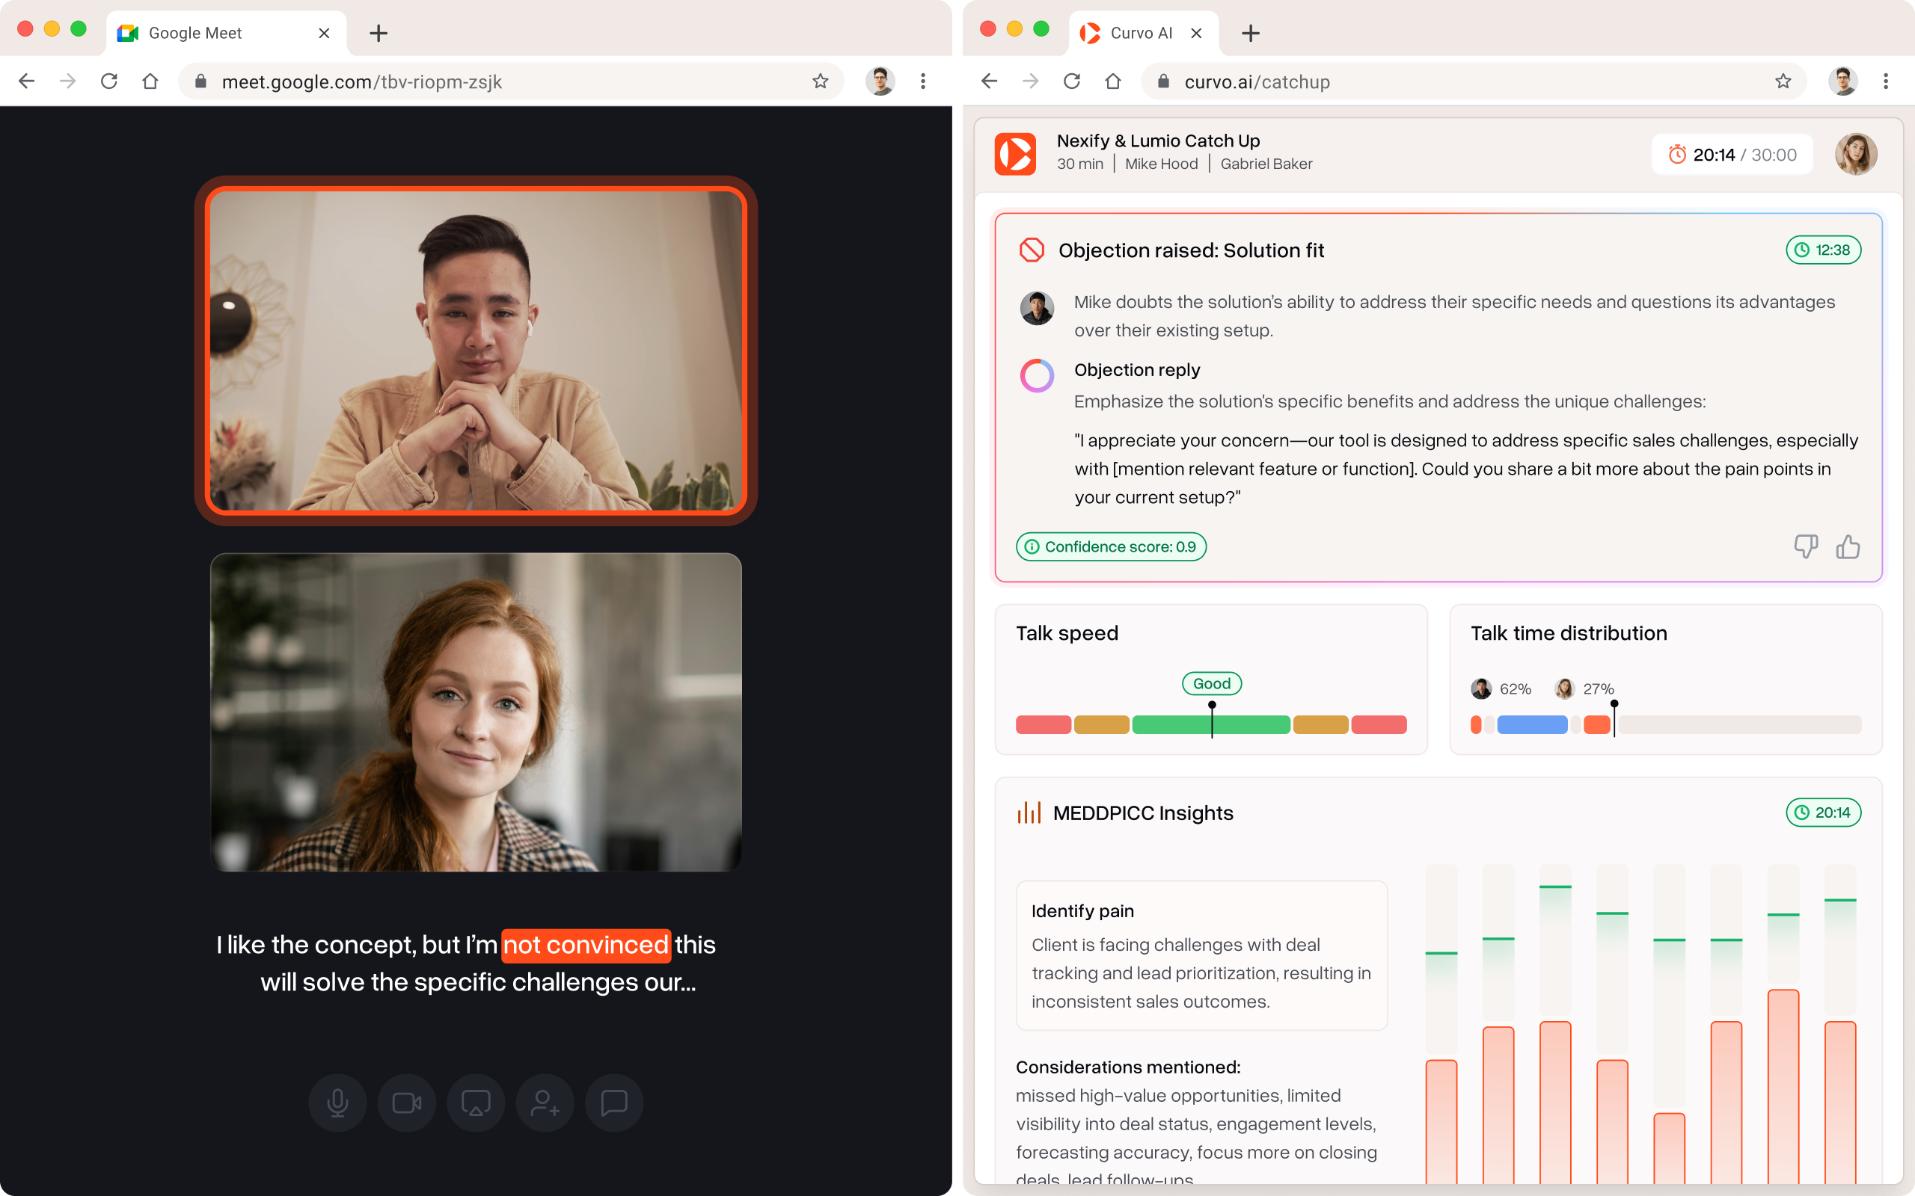The image size is (1915, 1196).
Task: Open the Meet chat icon
Action: (614, 1103)
